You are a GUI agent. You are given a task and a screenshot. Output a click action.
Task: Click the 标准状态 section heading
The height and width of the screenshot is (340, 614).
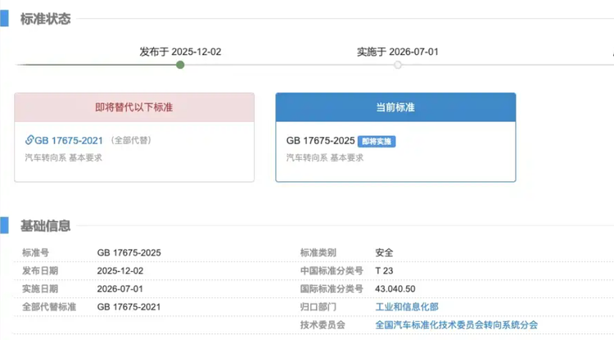pos(44,18)
